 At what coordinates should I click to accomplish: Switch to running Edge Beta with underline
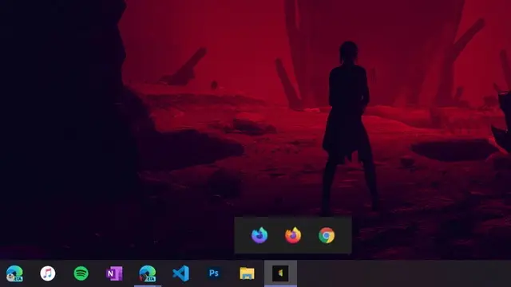tap(148, 273)
